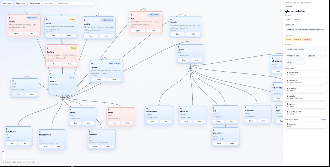Click the purple dot on PC2 node

[131, 15]
